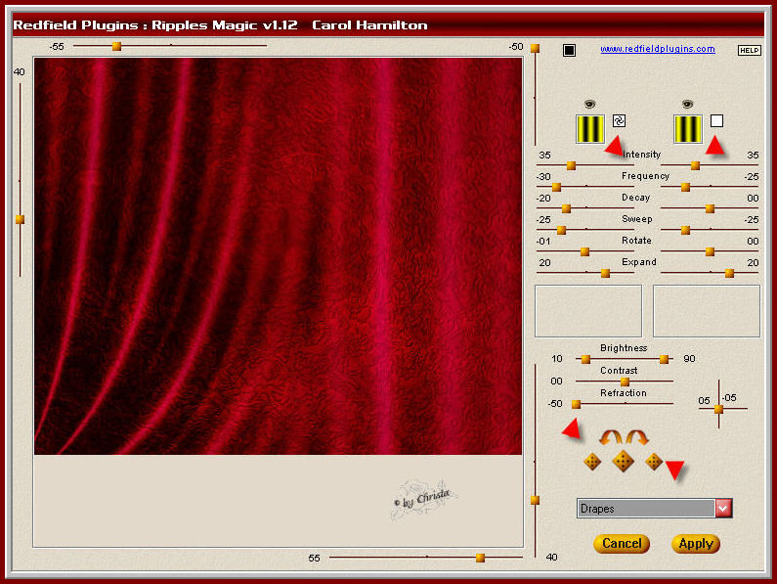
Task: Click the left yellow-striped wave pattern swatch
Action: 589,129
